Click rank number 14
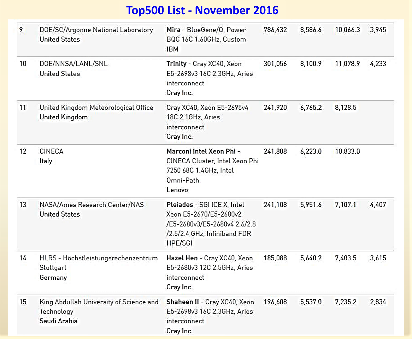This screenshot has width=412, height=339. click(23, 258)
